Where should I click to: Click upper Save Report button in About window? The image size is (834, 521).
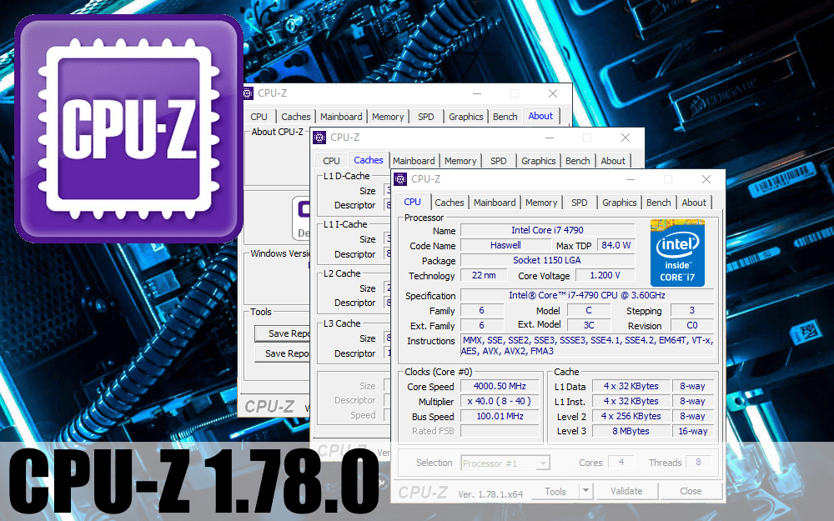point(283,333)
